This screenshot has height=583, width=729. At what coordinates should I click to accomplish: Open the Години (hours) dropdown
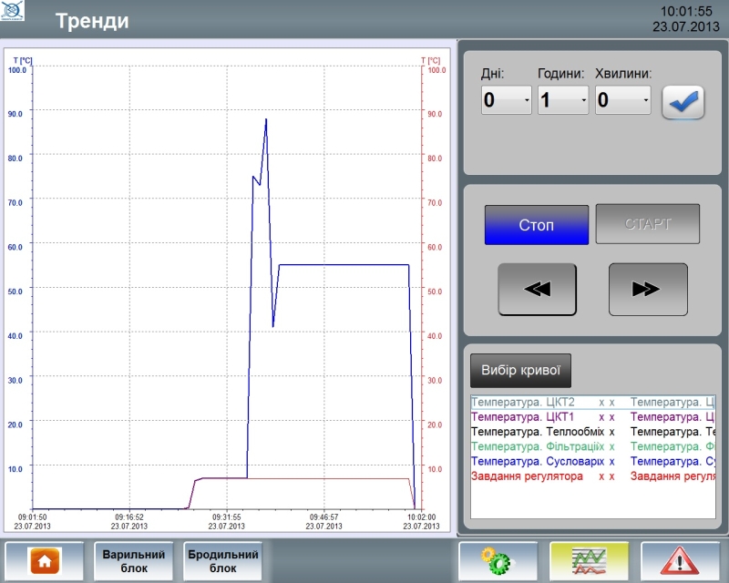coord(563,100)
